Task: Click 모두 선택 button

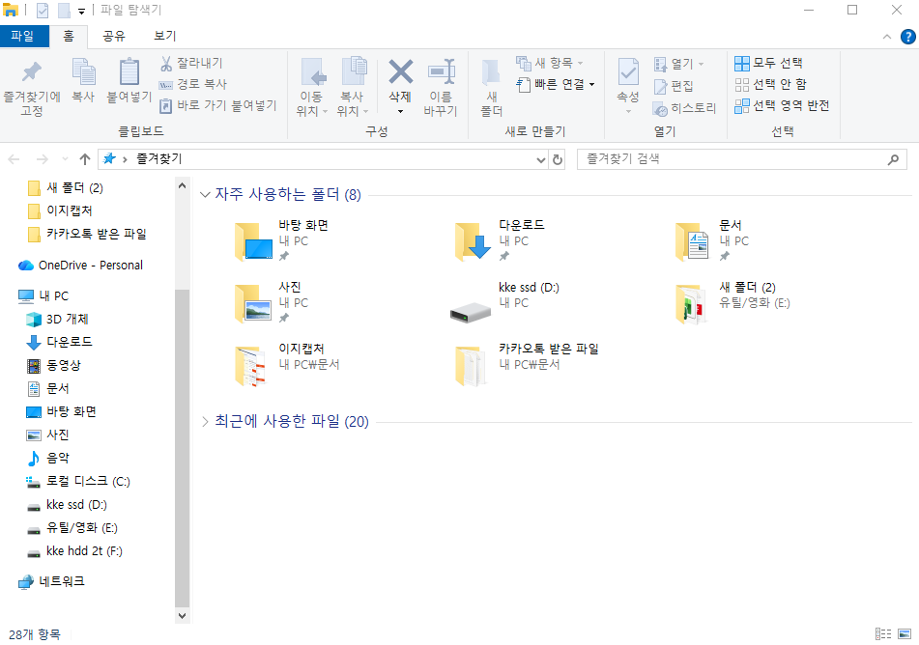Action: pyautogui.click(x=769, y=64)
